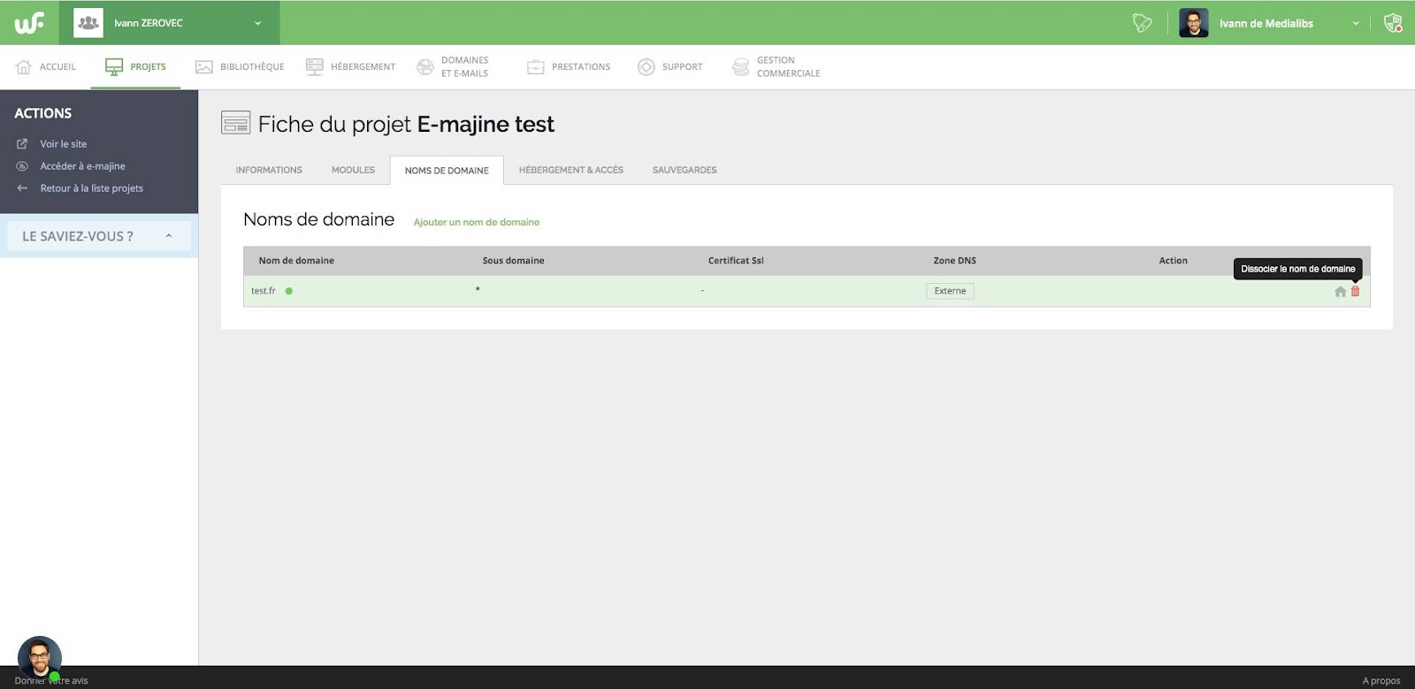Click the Action column header
Viewport: 1415px width, 689px height.
coord(1173,261)
